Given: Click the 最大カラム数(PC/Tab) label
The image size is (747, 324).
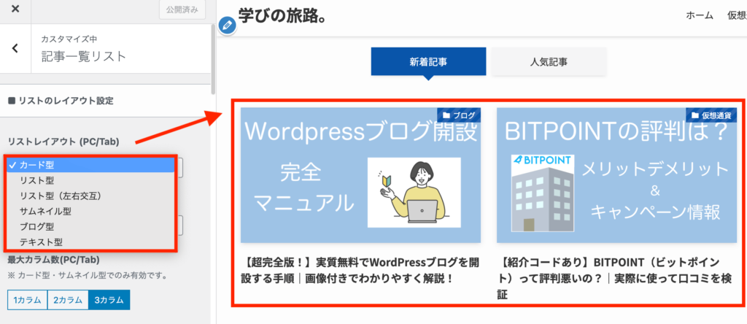Looking at the screenshot, I should (53, 260).
